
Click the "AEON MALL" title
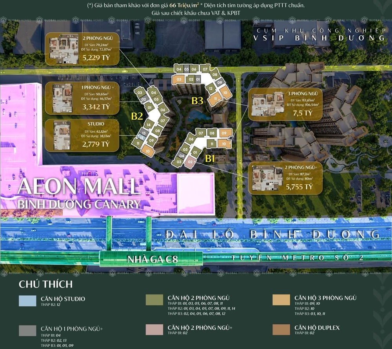pos(78,186)
